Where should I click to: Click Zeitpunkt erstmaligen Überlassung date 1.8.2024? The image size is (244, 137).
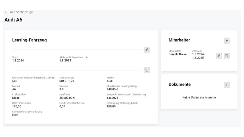pos(112,98)
